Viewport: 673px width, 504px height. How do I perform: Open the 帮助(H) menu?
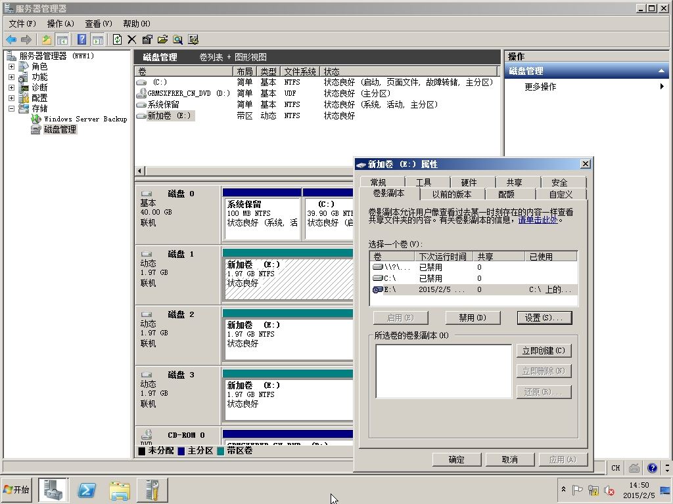coord(137,24)
